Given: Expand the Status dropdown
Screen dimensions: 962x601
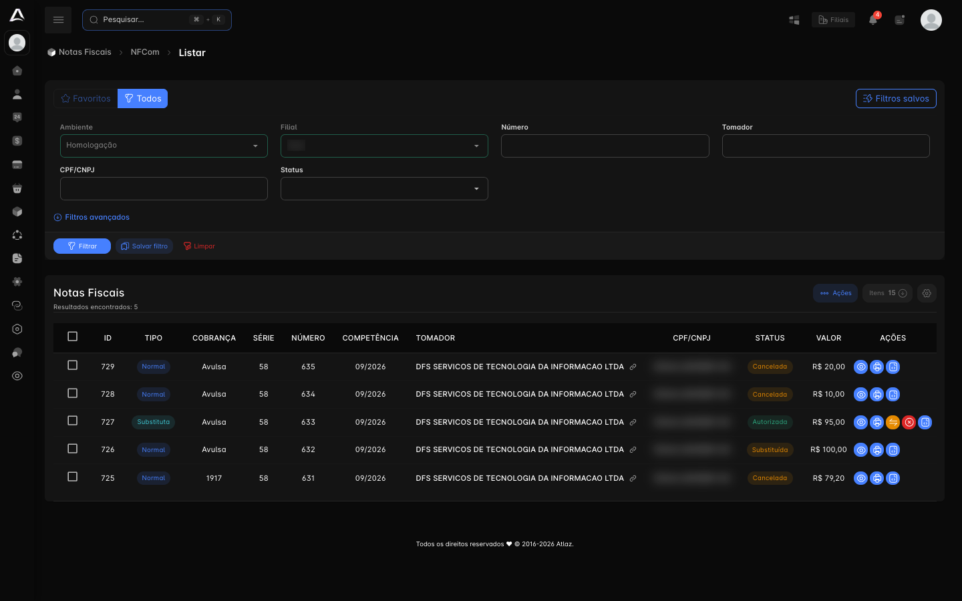Looking at the screenshot, I should coord(384,188).
